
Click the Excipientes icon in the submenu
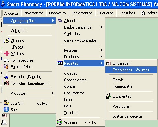click(x=108, y=96)
